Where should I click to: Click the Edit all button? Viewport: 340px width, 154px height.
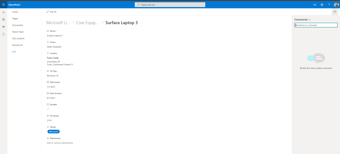52,12
